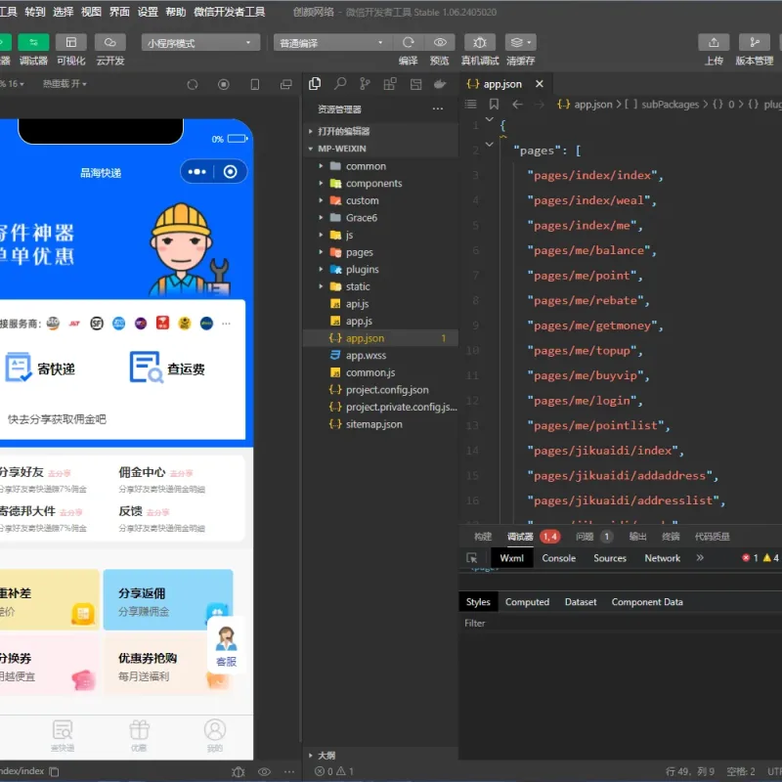Image resolution: width=782 pixels, height=782 pixels.
Task: Tap the 客服 customer service button
Action: click(x=226, y=647)
